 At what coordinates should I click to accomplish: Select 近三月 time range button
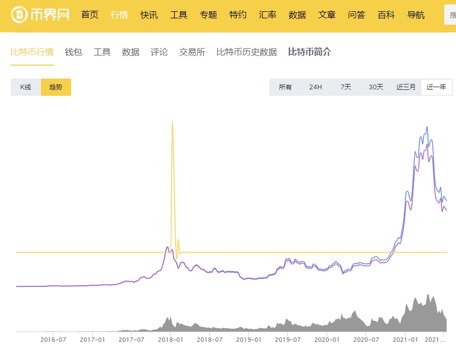pyautogui.click(x=406, y=87)
